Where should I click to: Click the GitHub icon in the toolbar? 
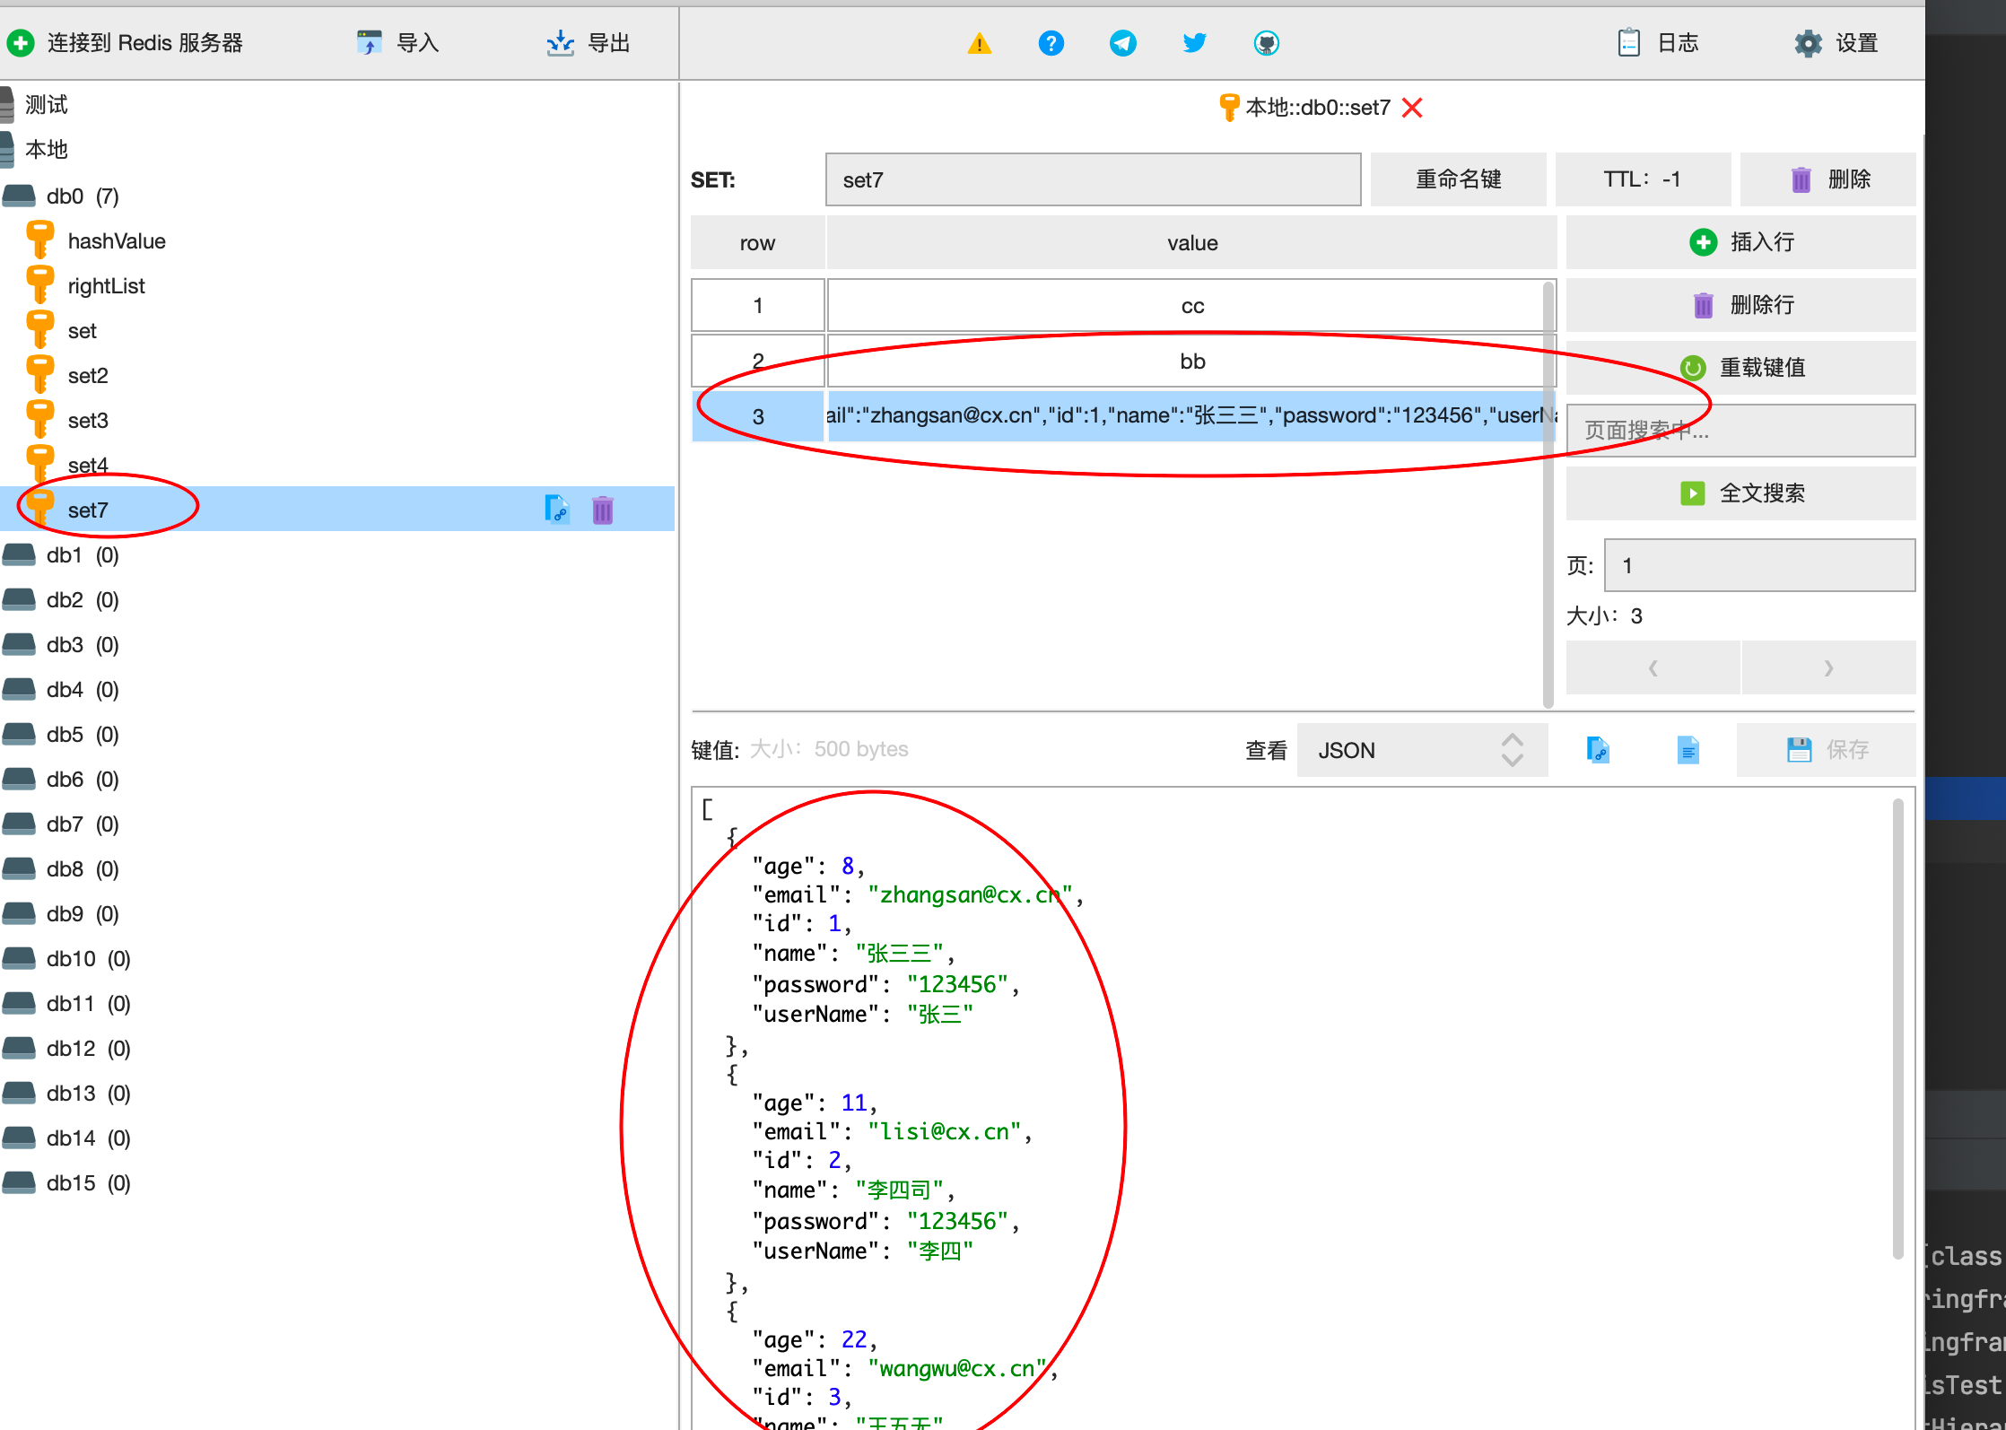[1266, 42]
